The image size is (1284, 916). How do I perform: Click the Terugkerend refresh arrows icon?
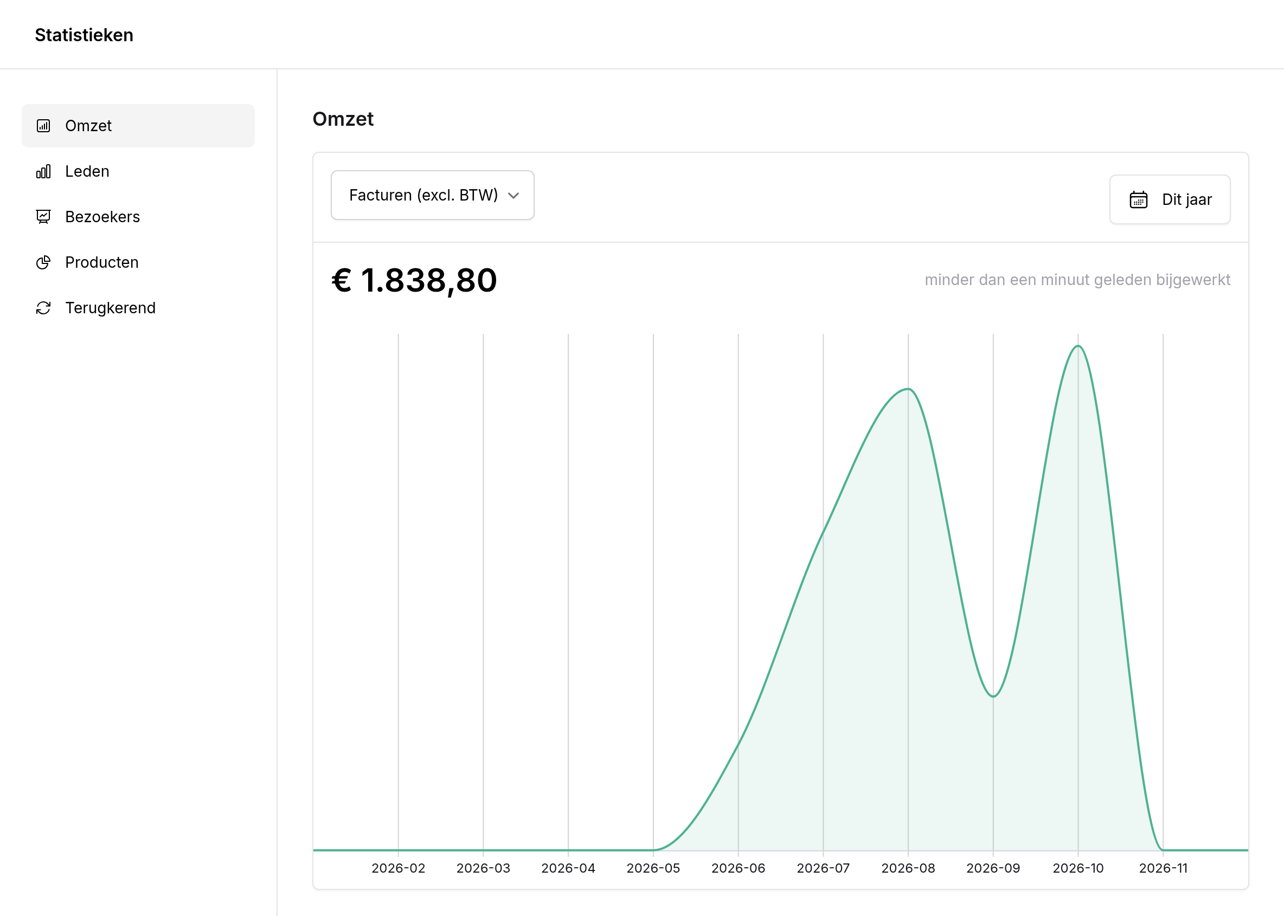[43, 308]
